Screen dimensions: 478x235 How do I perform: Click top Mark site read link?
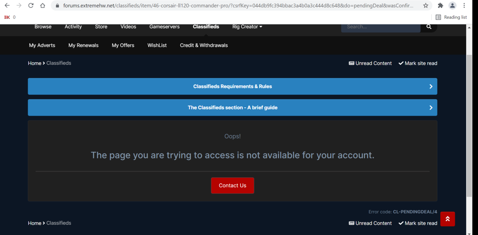click(418, 63)
